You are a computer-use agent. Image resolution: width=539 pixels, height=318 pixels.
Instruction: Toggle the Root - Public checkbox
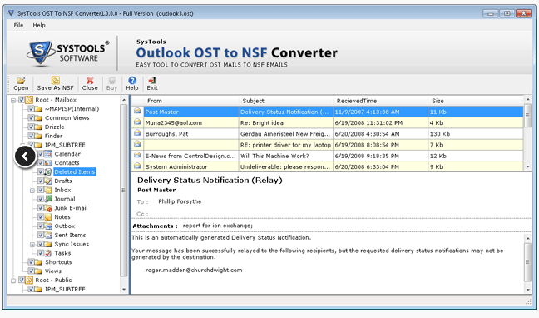[22, 280]
